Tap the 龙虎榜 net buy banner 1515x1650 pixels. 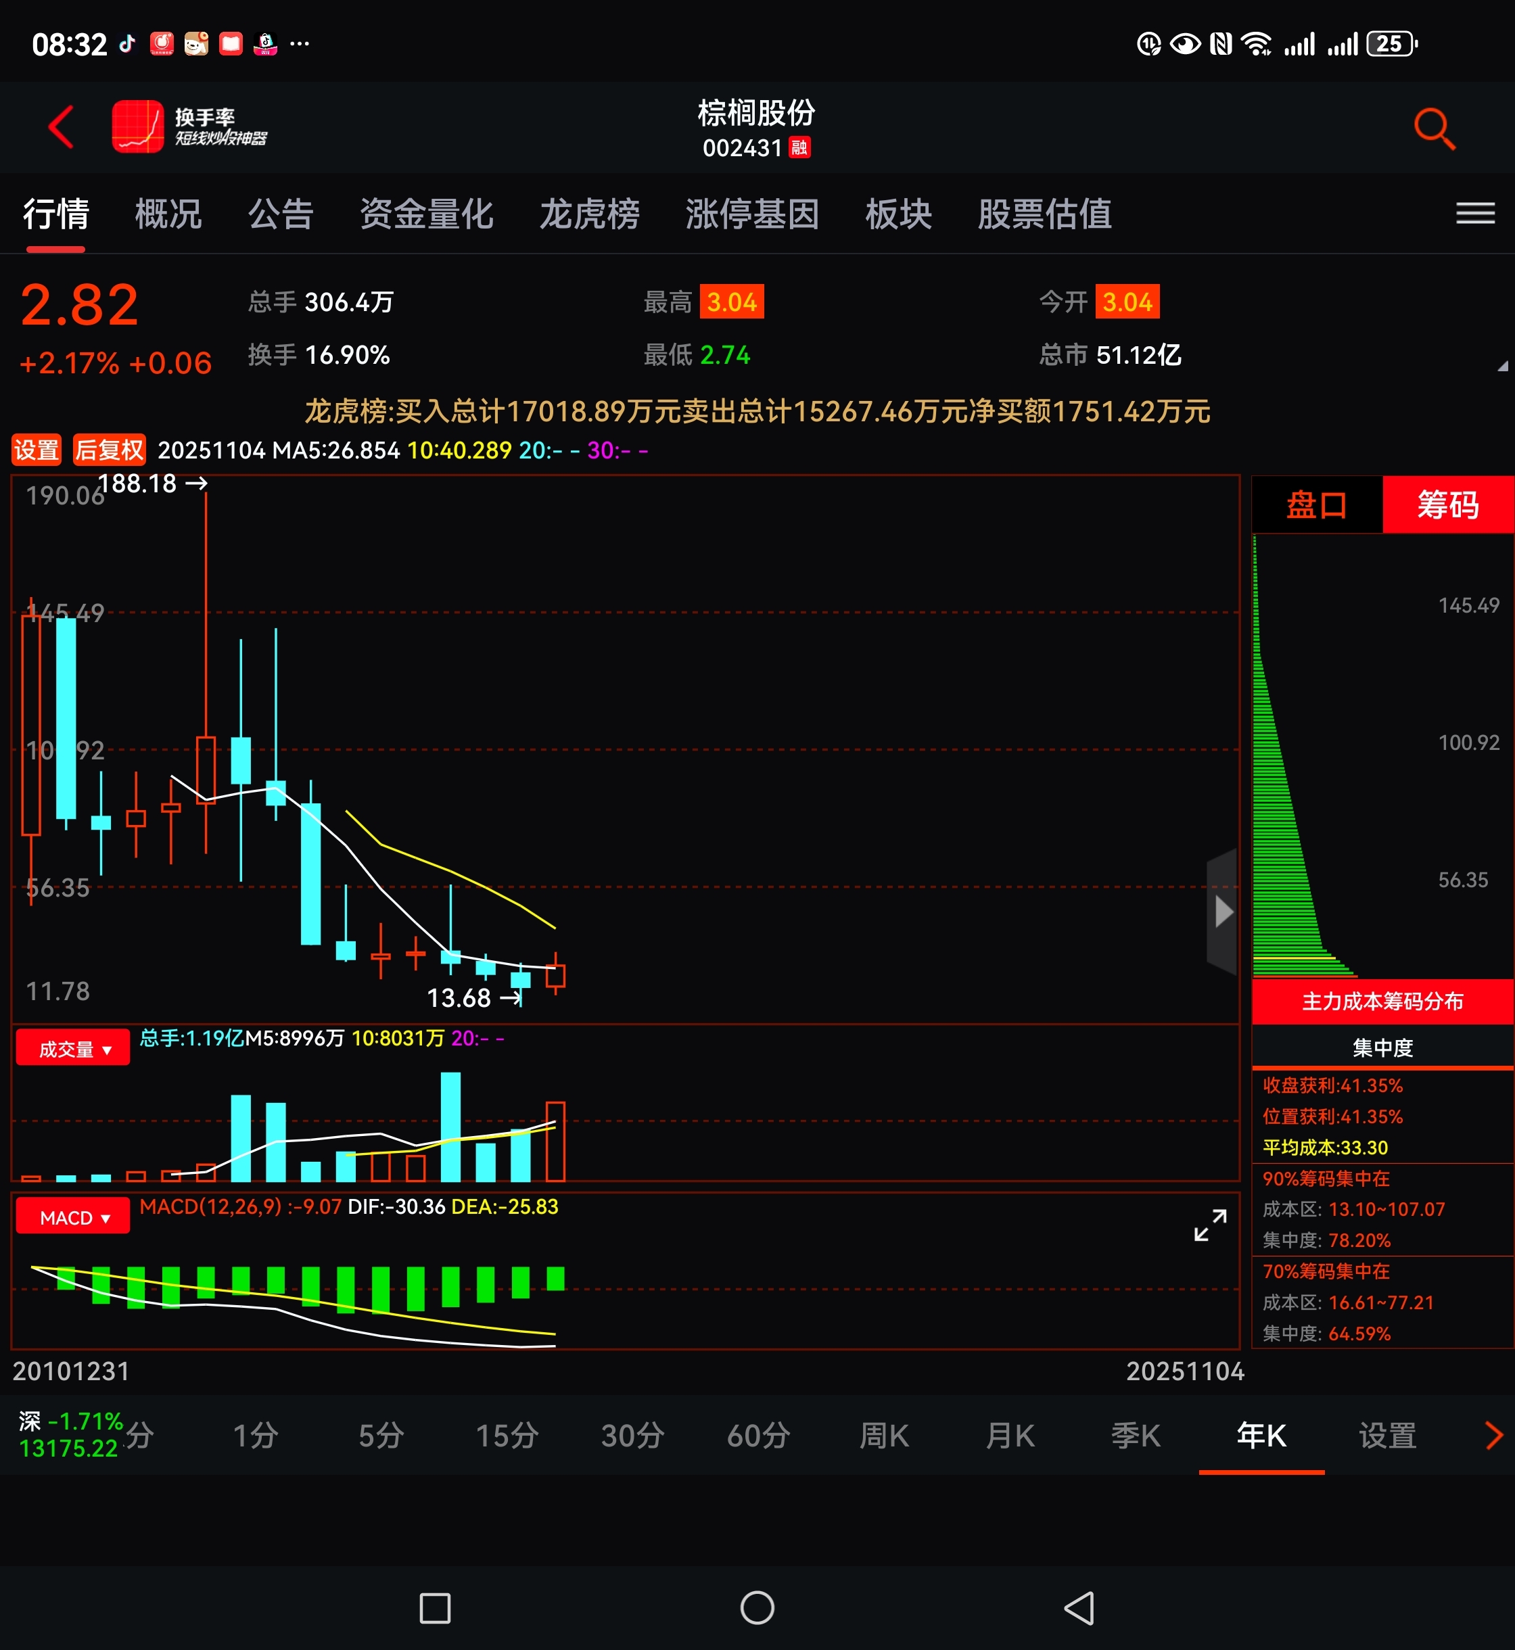(x=757, y=411)
